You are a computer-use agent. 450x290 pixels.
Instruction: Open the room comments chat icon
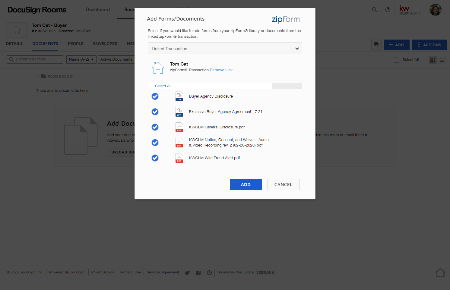(x=376, y=45)
